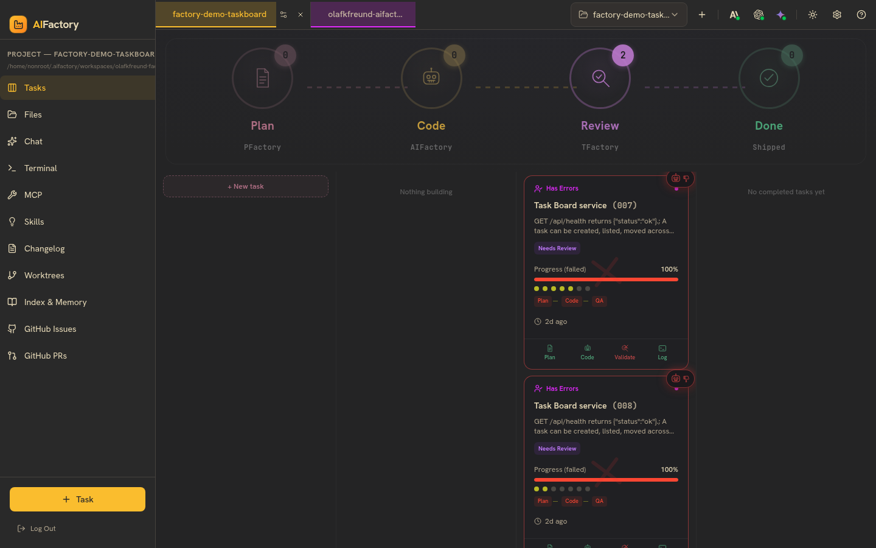Click Plan action button on task 007
Screen dimensions: 876x548
pos(550,353)
